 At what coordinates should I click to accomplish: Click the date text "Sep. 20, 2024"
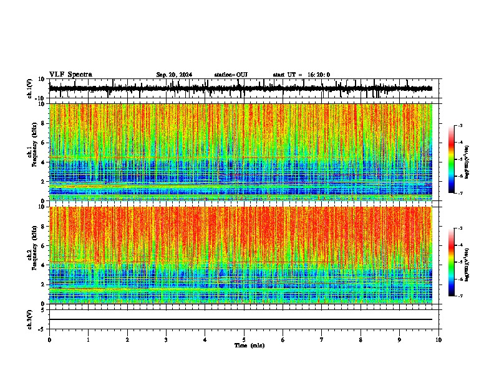click(x=174, y=75)
